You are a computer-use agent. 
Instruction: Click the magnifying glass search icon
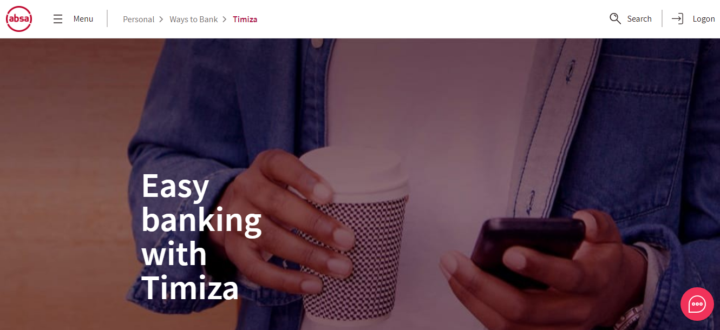[x=615, y=19]
